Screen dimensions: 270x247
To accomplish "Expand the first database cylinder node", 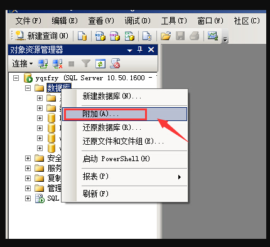I will point(40,118).
